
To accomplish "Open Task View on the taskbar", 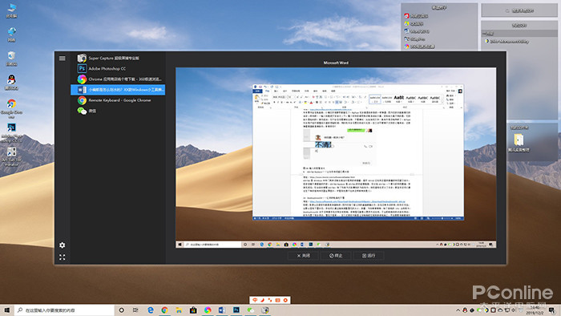I will [135, 310].
